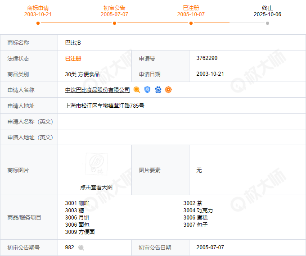Click the orange 已注册 legal status value
The image size is (306, 256).
click(x=73, y=59)
